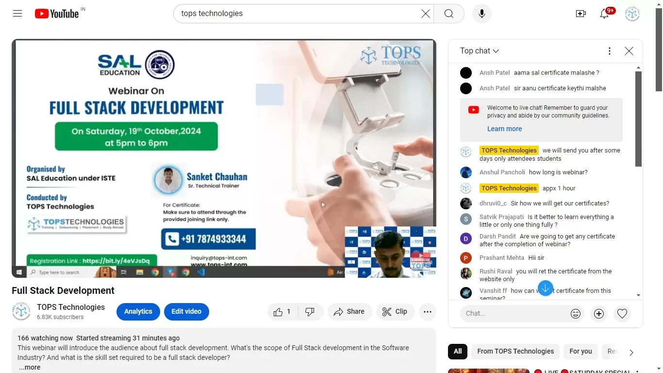Image resolution: width=663 pixels, height=373 pixels.
Task: Dislike the Full Stack Development video
Action: tap(310, 312)
